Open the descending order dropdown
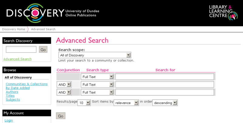Image resolution: width=243 pixels, height=123 pixels. coord(165,103)
